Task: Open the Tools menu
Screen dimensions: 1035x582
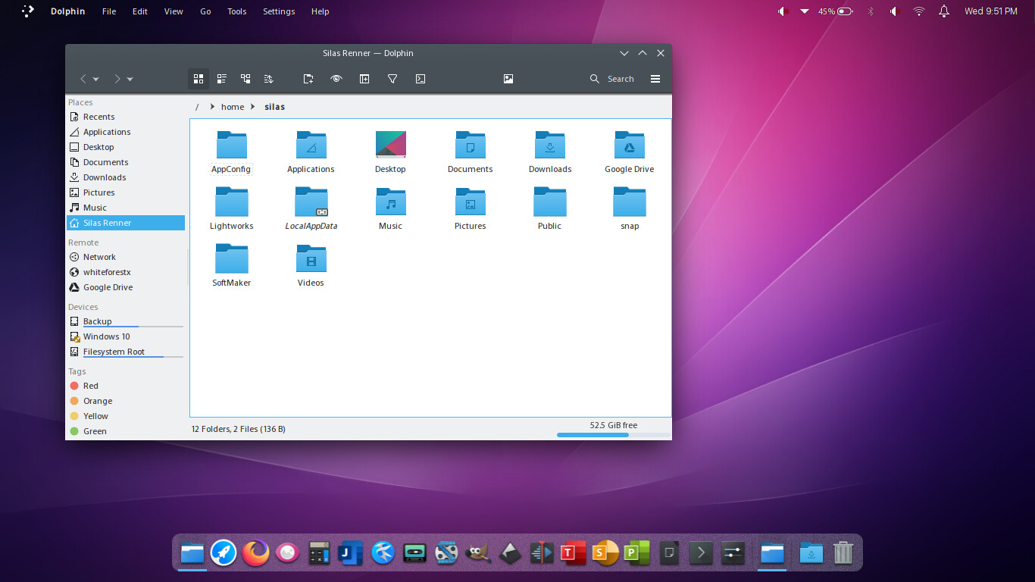Action: (x=237, y=11)
